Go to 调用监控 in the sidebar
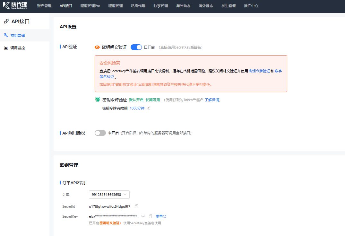 pyautogui.click(x=17, y=48)
